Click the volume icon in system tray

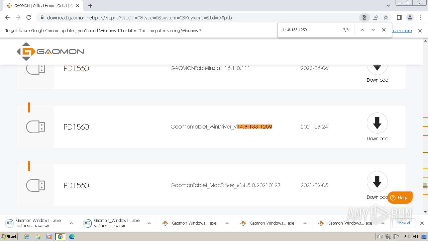click(380, 237)
